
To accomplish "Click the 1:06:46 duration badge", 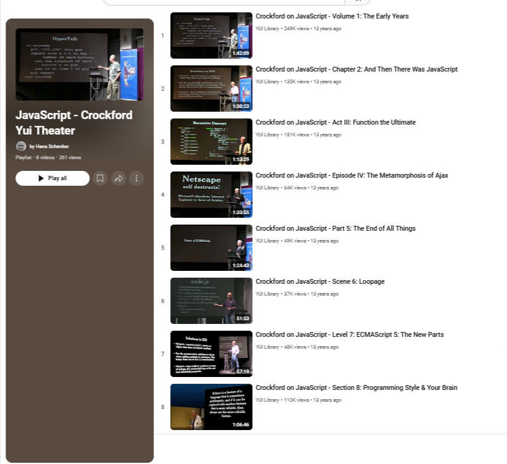I will click(x=241, y=425).
